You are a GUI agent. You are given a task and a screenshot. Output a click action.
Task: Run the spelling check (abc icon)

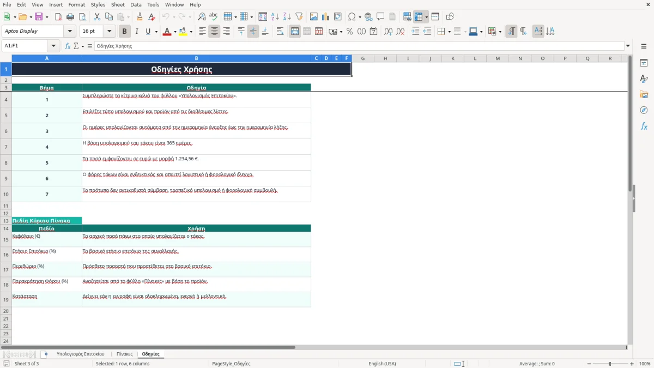coord(213,17)
